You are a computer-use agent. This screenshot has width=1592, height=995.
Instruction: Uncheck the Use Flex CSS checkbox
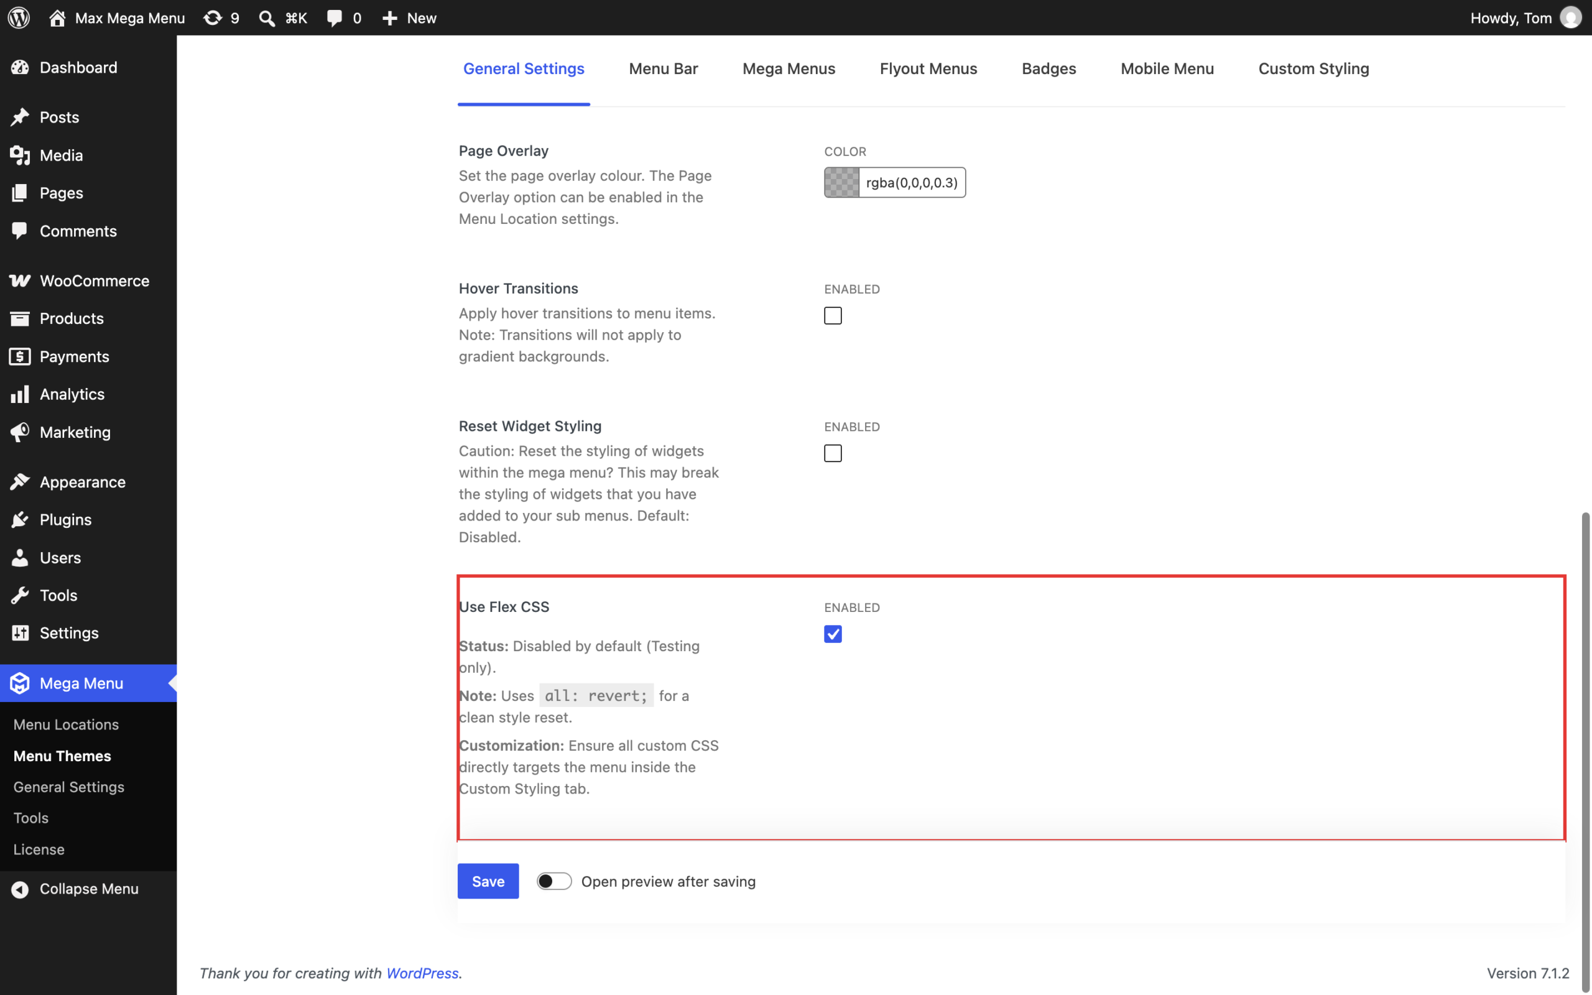[833, 634]
